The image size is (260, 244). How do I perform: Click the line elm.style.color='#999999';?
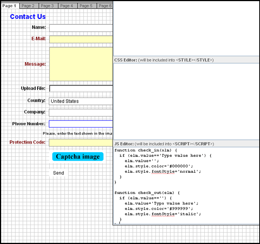coord(159,209)
